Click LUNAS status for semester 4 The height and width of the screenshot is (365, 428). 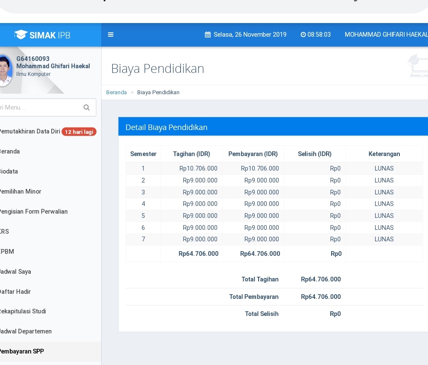click(x=384, y=204)
